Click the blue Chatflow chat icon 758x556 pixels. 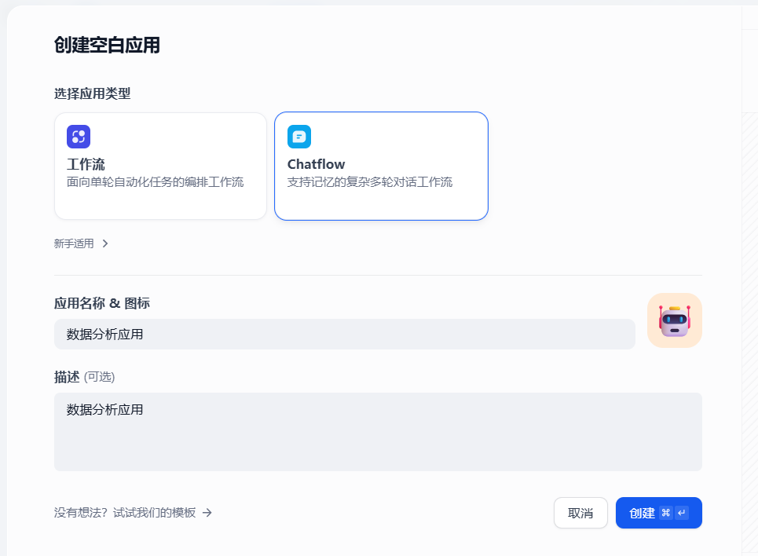298,137
